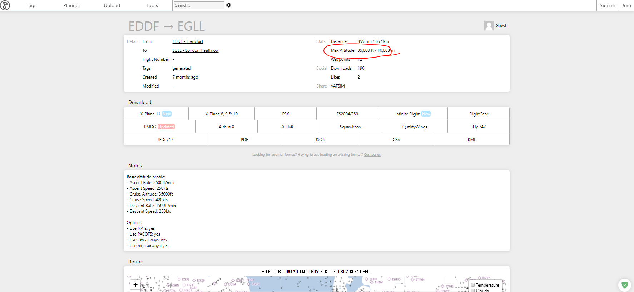The image size is (634, 292).
Task: Download plan in TFDi 717 format
Action: tap(165, 139)
